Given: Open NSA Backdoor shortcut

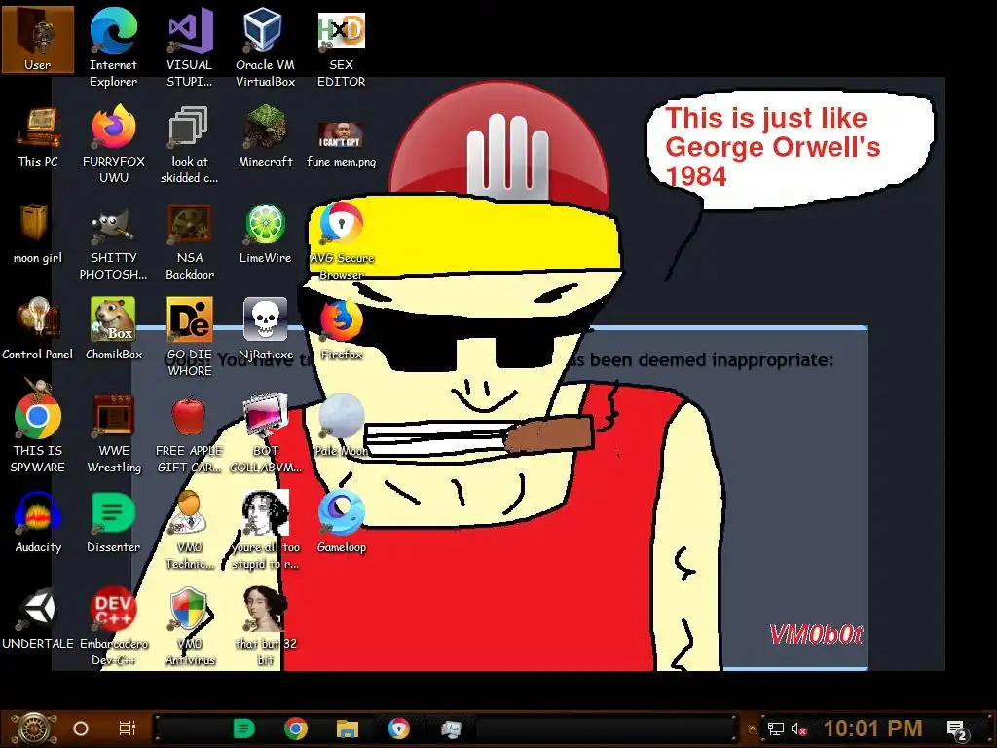Looking at the screenshot, I should 190,242.
